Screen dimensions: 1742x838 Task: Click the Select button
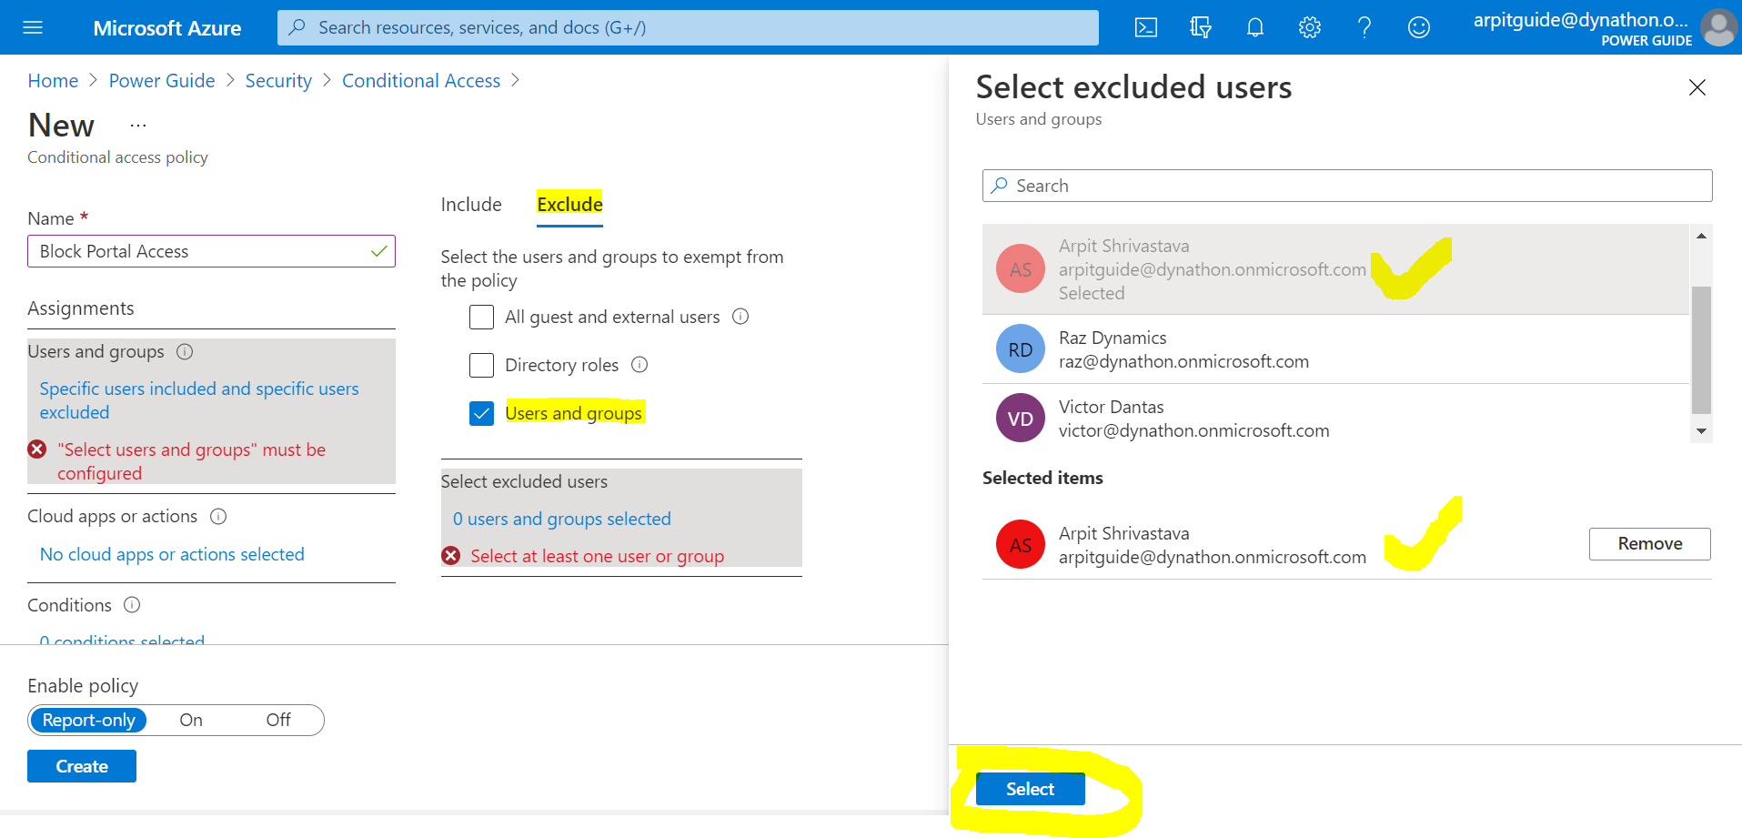click(1030, 789)
